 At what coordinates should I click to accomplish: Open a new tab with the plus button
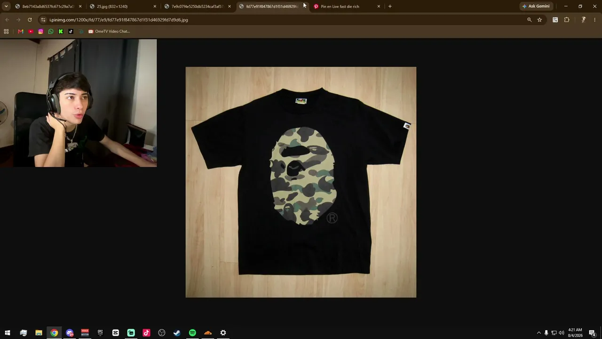390,7
